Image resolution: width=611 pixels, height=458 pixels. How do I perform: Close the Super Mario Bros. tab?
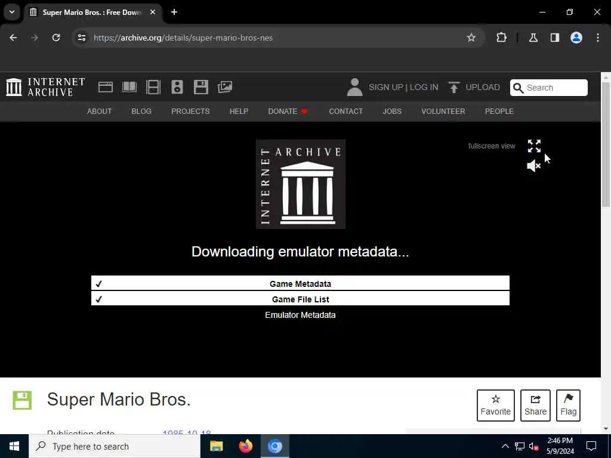(153, 12)
